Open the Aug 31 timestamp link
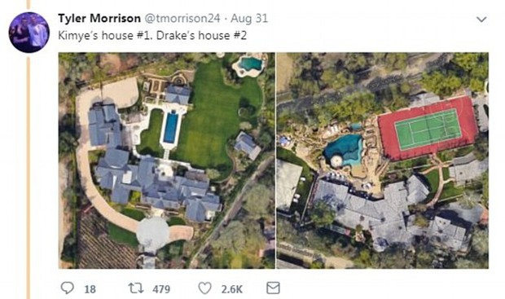Image resolution: width=505 pixels, height=299 pixels. 249,19
